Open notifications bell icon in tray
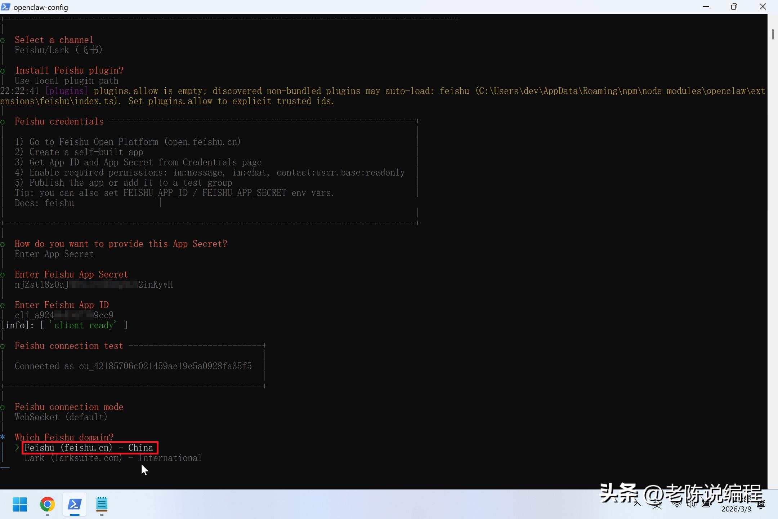This screenshot has height=519, width=778. point(761,505)
